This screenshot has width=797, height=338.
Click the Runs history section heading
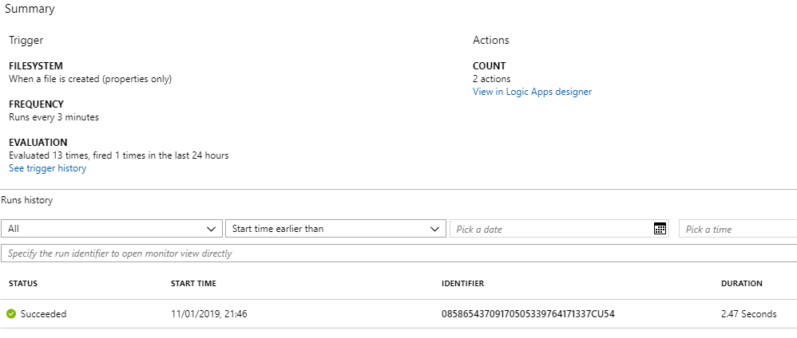click(x=27, y=200)
